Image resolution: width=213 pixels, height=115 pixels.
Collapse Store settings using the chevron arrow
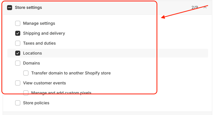tap(205, 7)
